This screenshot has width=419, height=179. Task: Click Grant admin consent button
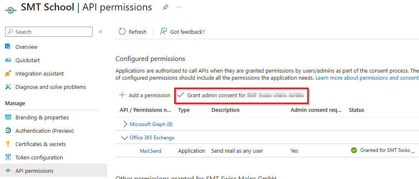point(241,95)
